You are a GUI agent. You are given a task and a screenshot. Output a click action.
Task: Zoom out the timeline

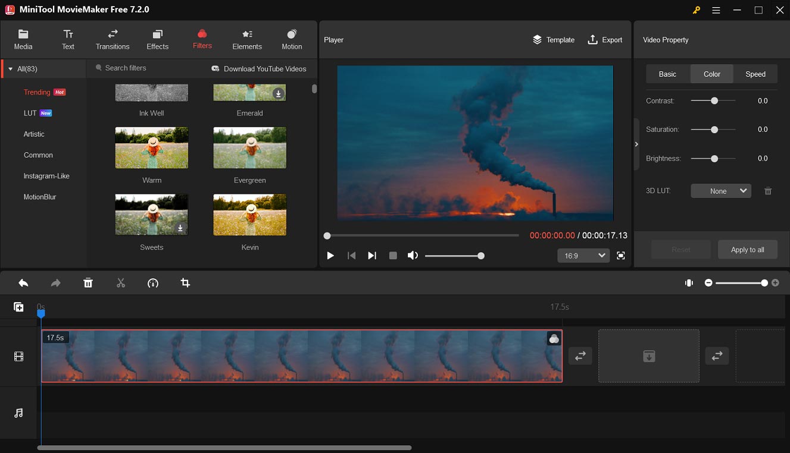(708, 283)
